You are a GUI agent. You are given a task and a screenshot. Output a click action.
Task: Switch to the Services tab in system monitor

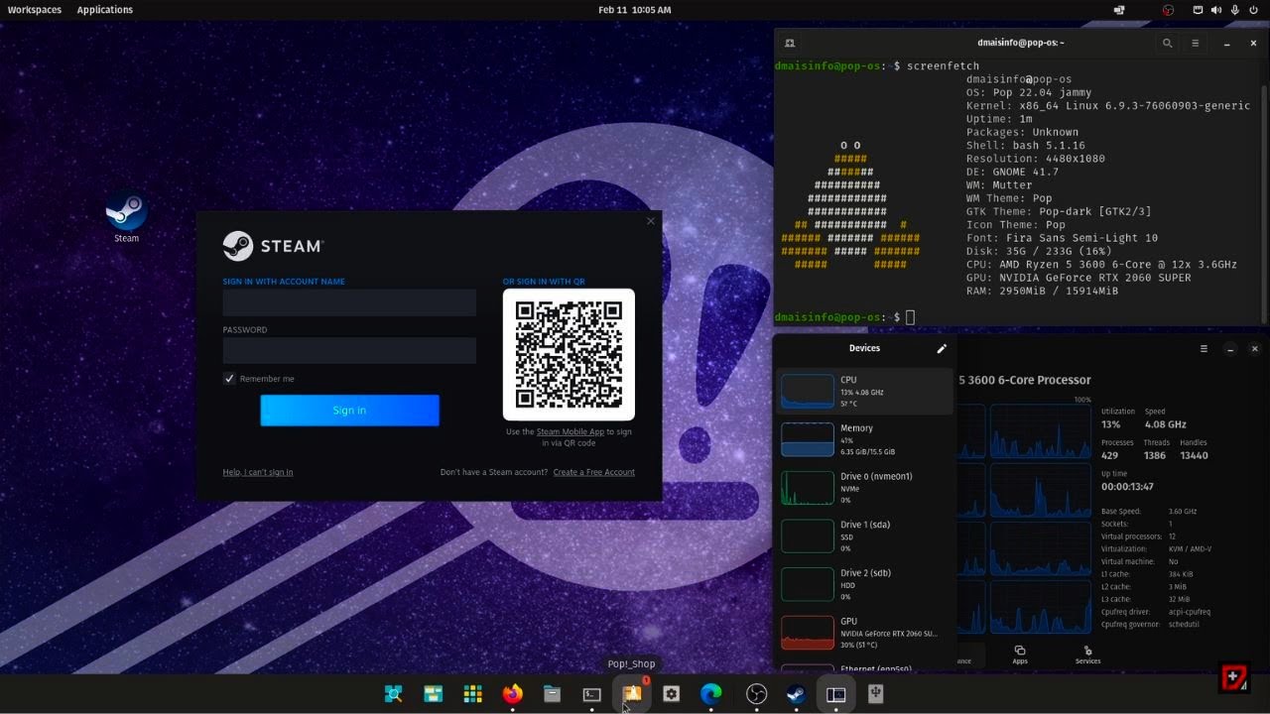pos(1087,654)
